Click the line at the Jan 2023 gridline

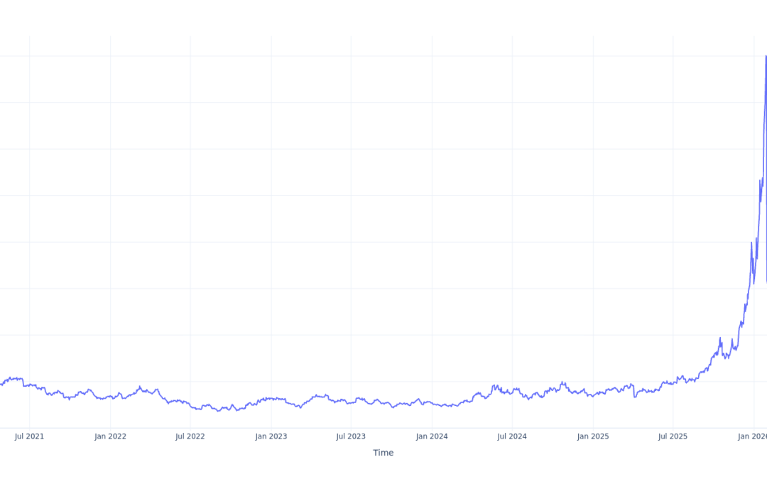coord(271,399)
